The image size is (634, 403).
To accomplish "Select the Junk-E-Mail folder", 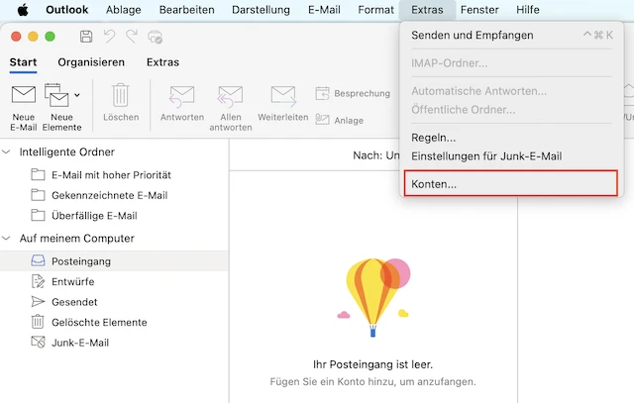I will 114,343.
